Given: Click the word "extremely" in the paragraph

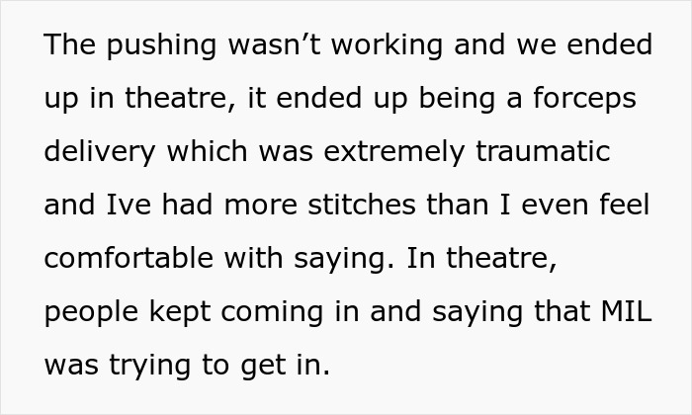Looking at the screenshot, I should (x=394, y=152).
